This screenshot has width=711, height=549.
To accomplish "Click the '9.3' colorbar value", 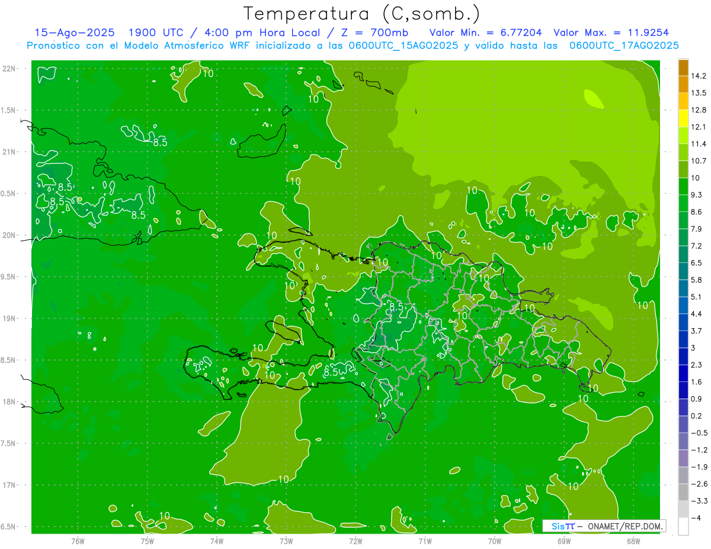I will 696,195.
